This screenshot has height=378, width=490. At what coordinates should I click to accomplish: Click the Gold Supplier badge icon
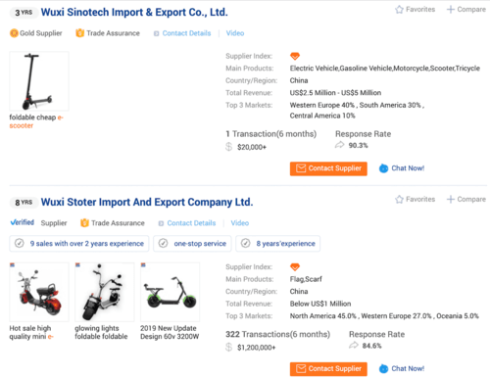tap(14, 33)
